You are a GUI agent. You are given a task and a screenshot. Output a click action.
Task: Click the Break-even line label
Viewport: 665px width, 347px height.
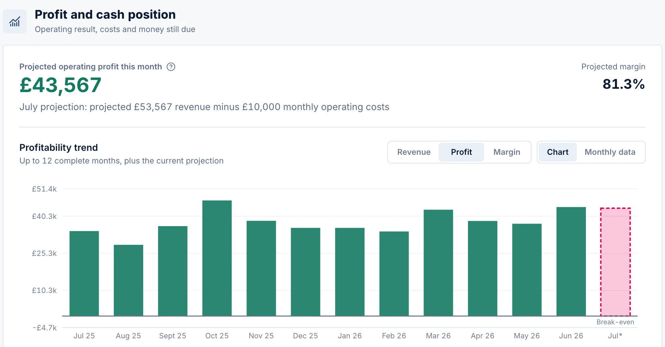[615, 322]
